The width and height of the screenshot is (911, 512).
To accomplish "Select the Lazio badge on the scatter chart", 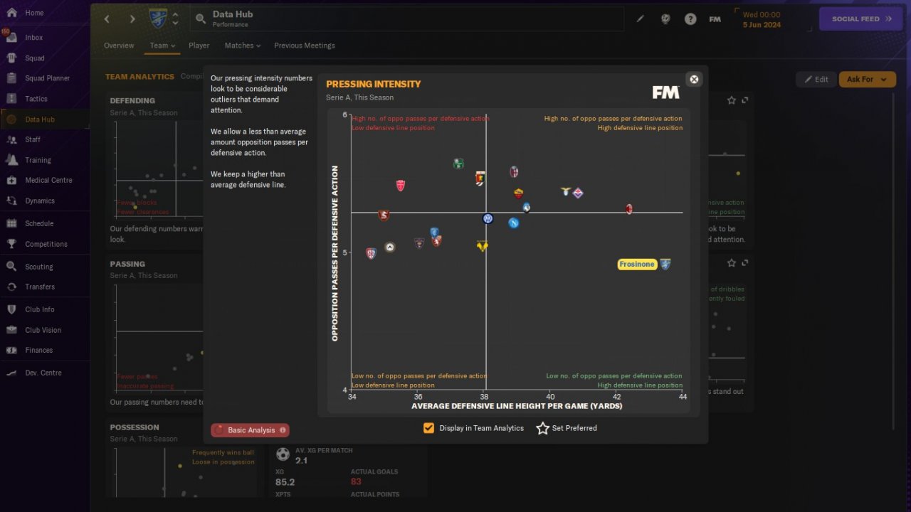I will [566, 191].
